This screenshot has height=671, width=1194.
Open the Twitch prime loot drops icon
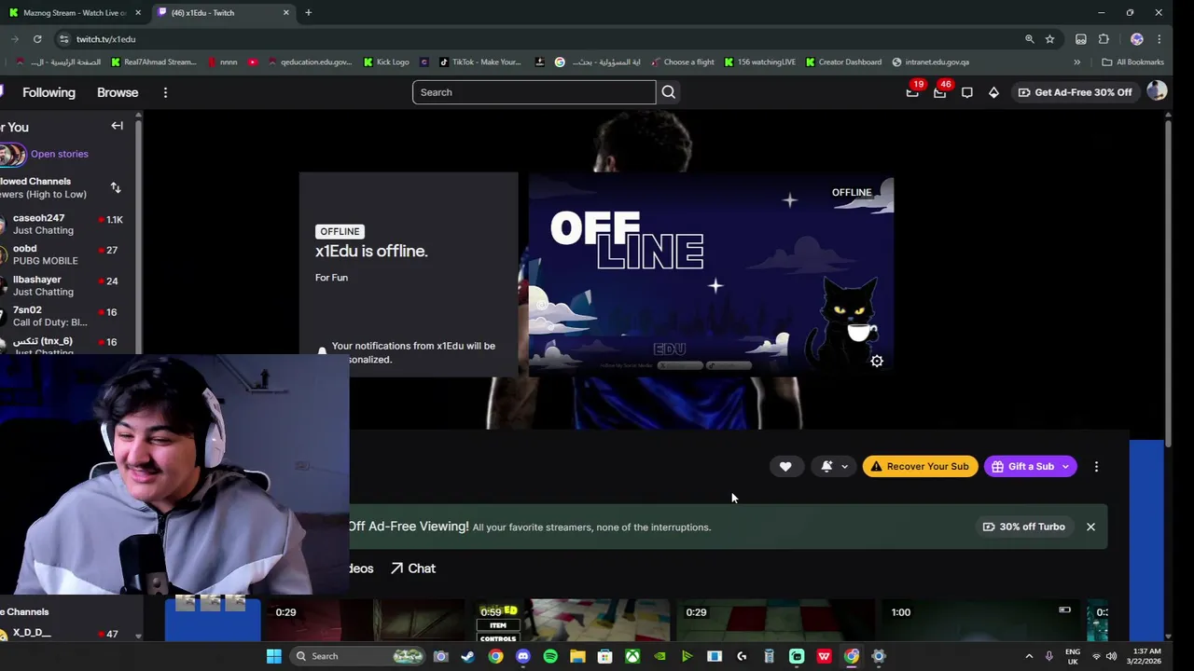click(x=912, y=92)
